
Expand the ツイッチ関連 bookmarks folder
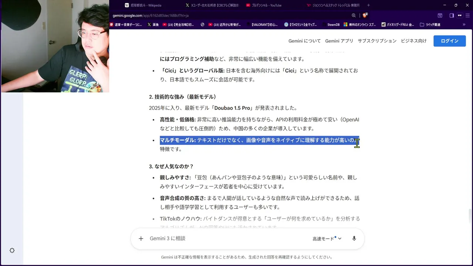(430, 25)
